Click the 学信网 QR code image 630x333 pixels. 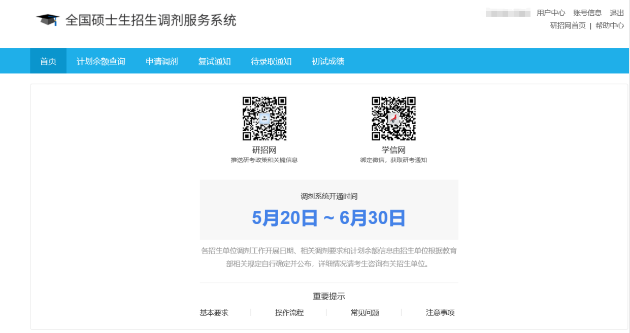click(393, 119)
